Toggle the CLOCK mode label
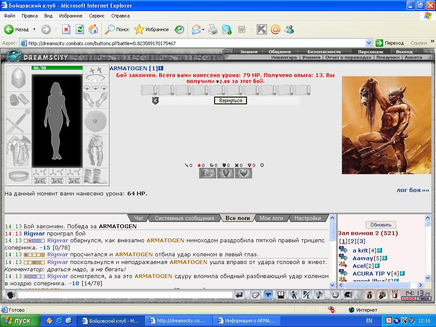Screen dimensions: 436x327 (409, 298)
